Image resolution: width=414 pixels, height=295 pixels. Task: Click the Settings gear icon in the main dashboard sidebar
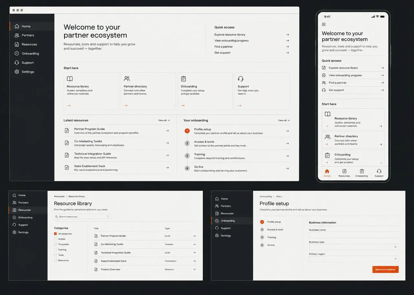pos(17,72)
